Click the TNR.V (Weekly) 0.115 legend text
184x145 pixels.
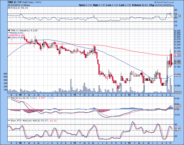coord(24,30)
